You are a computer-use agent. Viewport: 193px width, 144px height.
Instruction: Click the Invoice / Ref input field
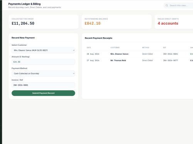click(x=43, y=85)
